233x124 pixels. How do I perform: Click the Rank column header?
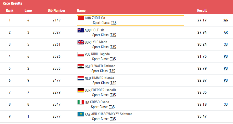(10, 10)
